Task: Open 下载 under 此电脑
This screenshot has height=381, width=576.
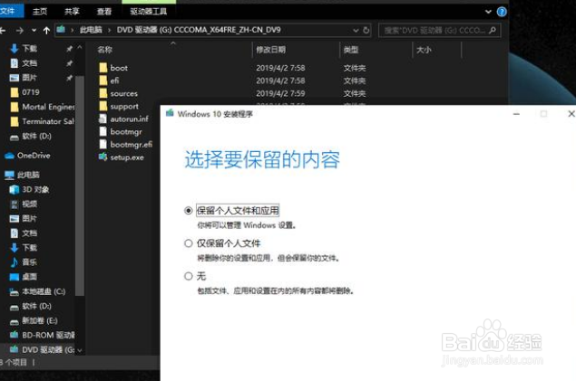Action: [x=29, y=248]
